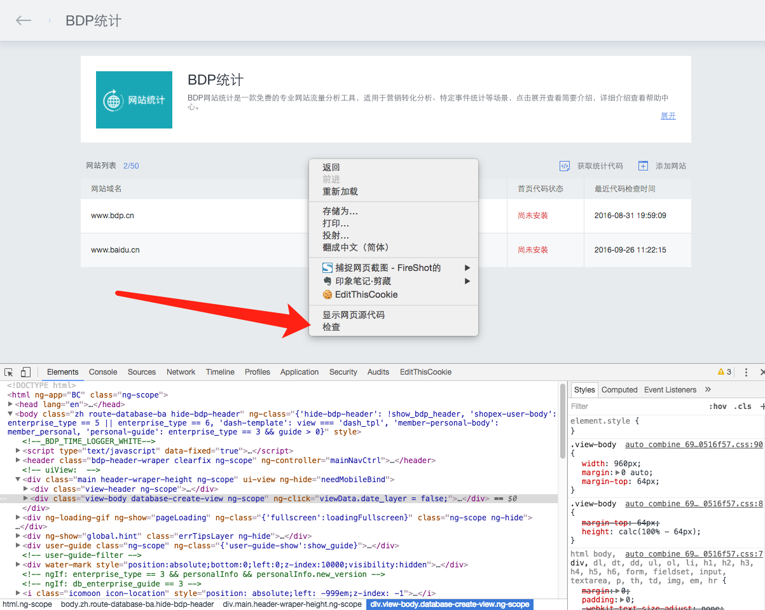The image size is (765, 610).
Task: Open DevTools three-dot customize menu
Action: tap(746, 372)
